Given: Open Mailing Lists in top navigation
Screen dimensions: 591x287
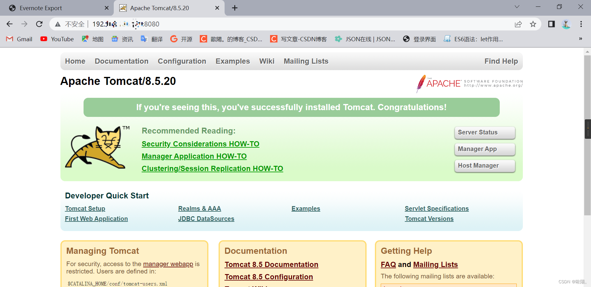Looking at the screenshot, I should tap(306, 61).
